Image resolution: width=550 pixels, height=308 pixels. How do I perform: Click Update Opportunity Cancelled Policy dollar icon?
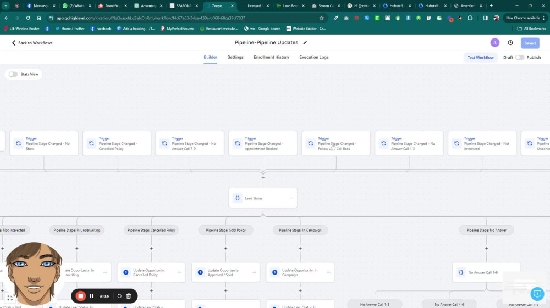125,272
